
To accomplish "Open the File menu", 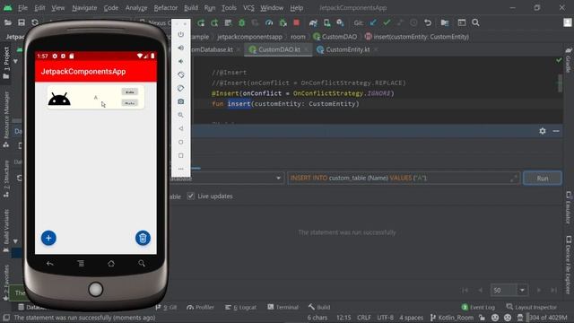I will click(x=22, y=8).
